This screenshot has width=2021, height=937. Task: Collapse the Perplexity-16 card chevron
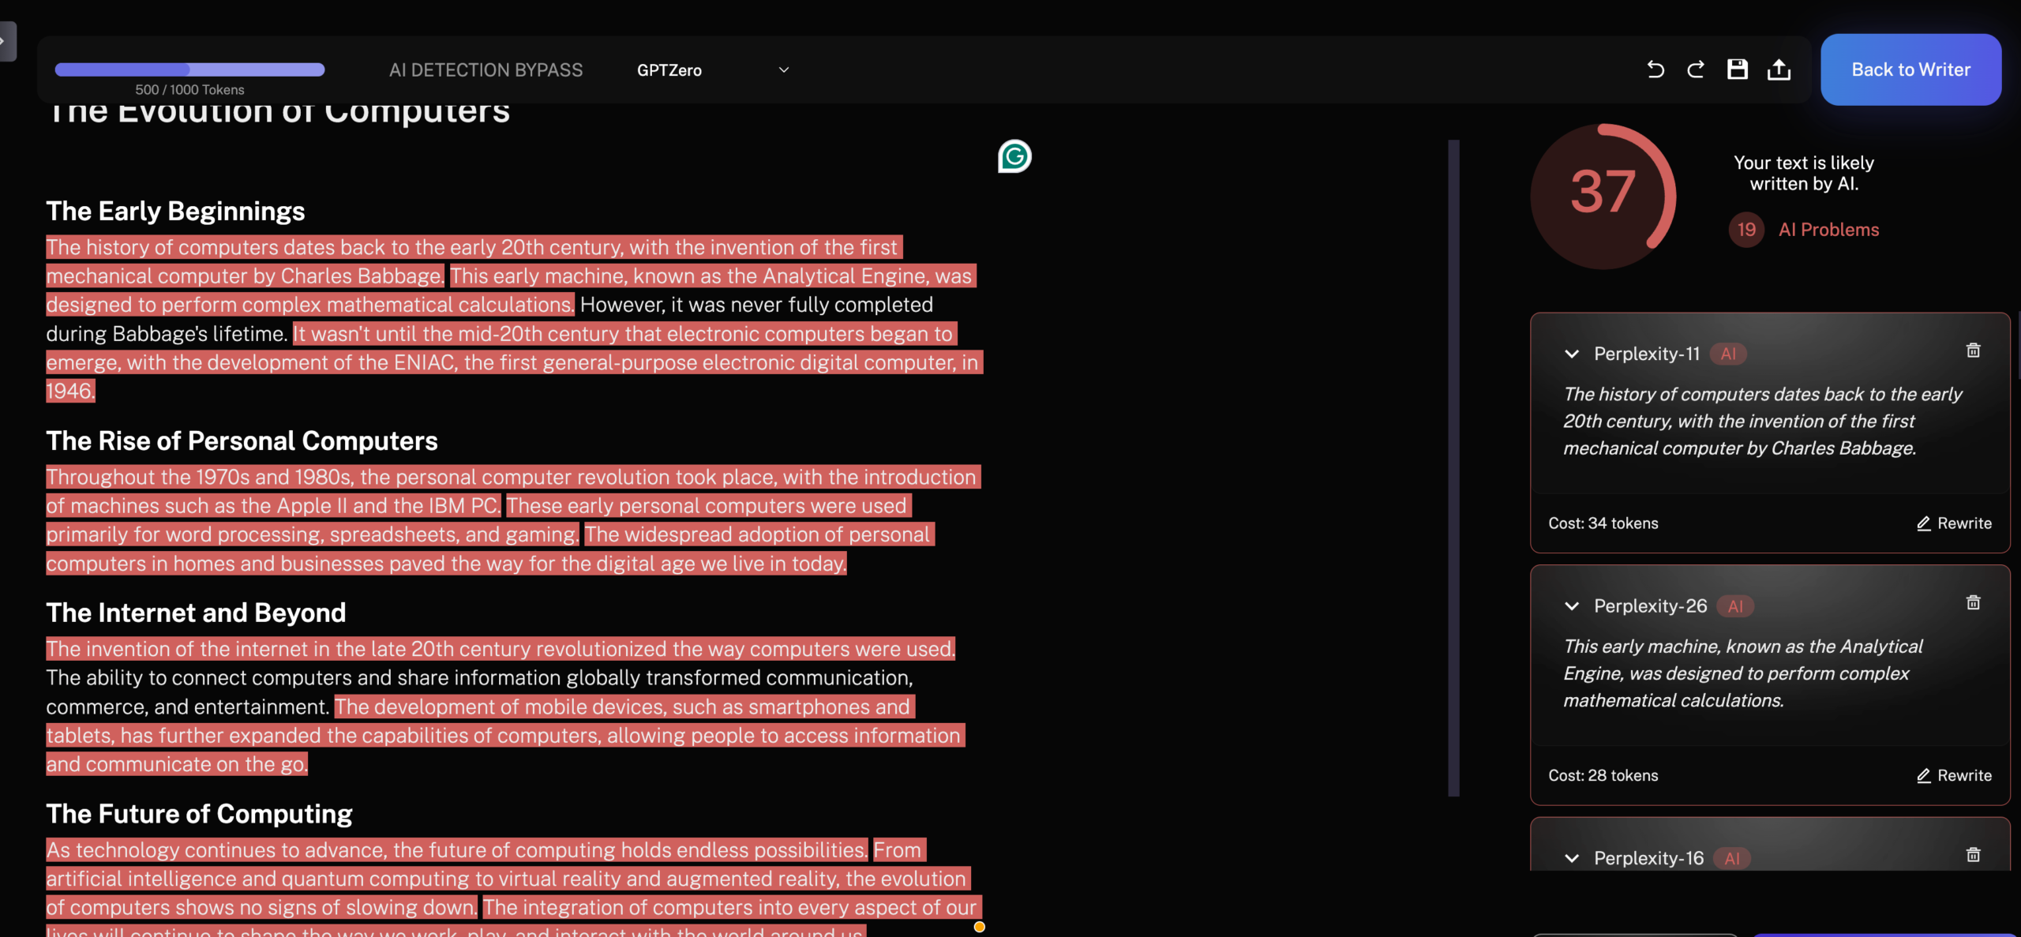pos(1572,858)
